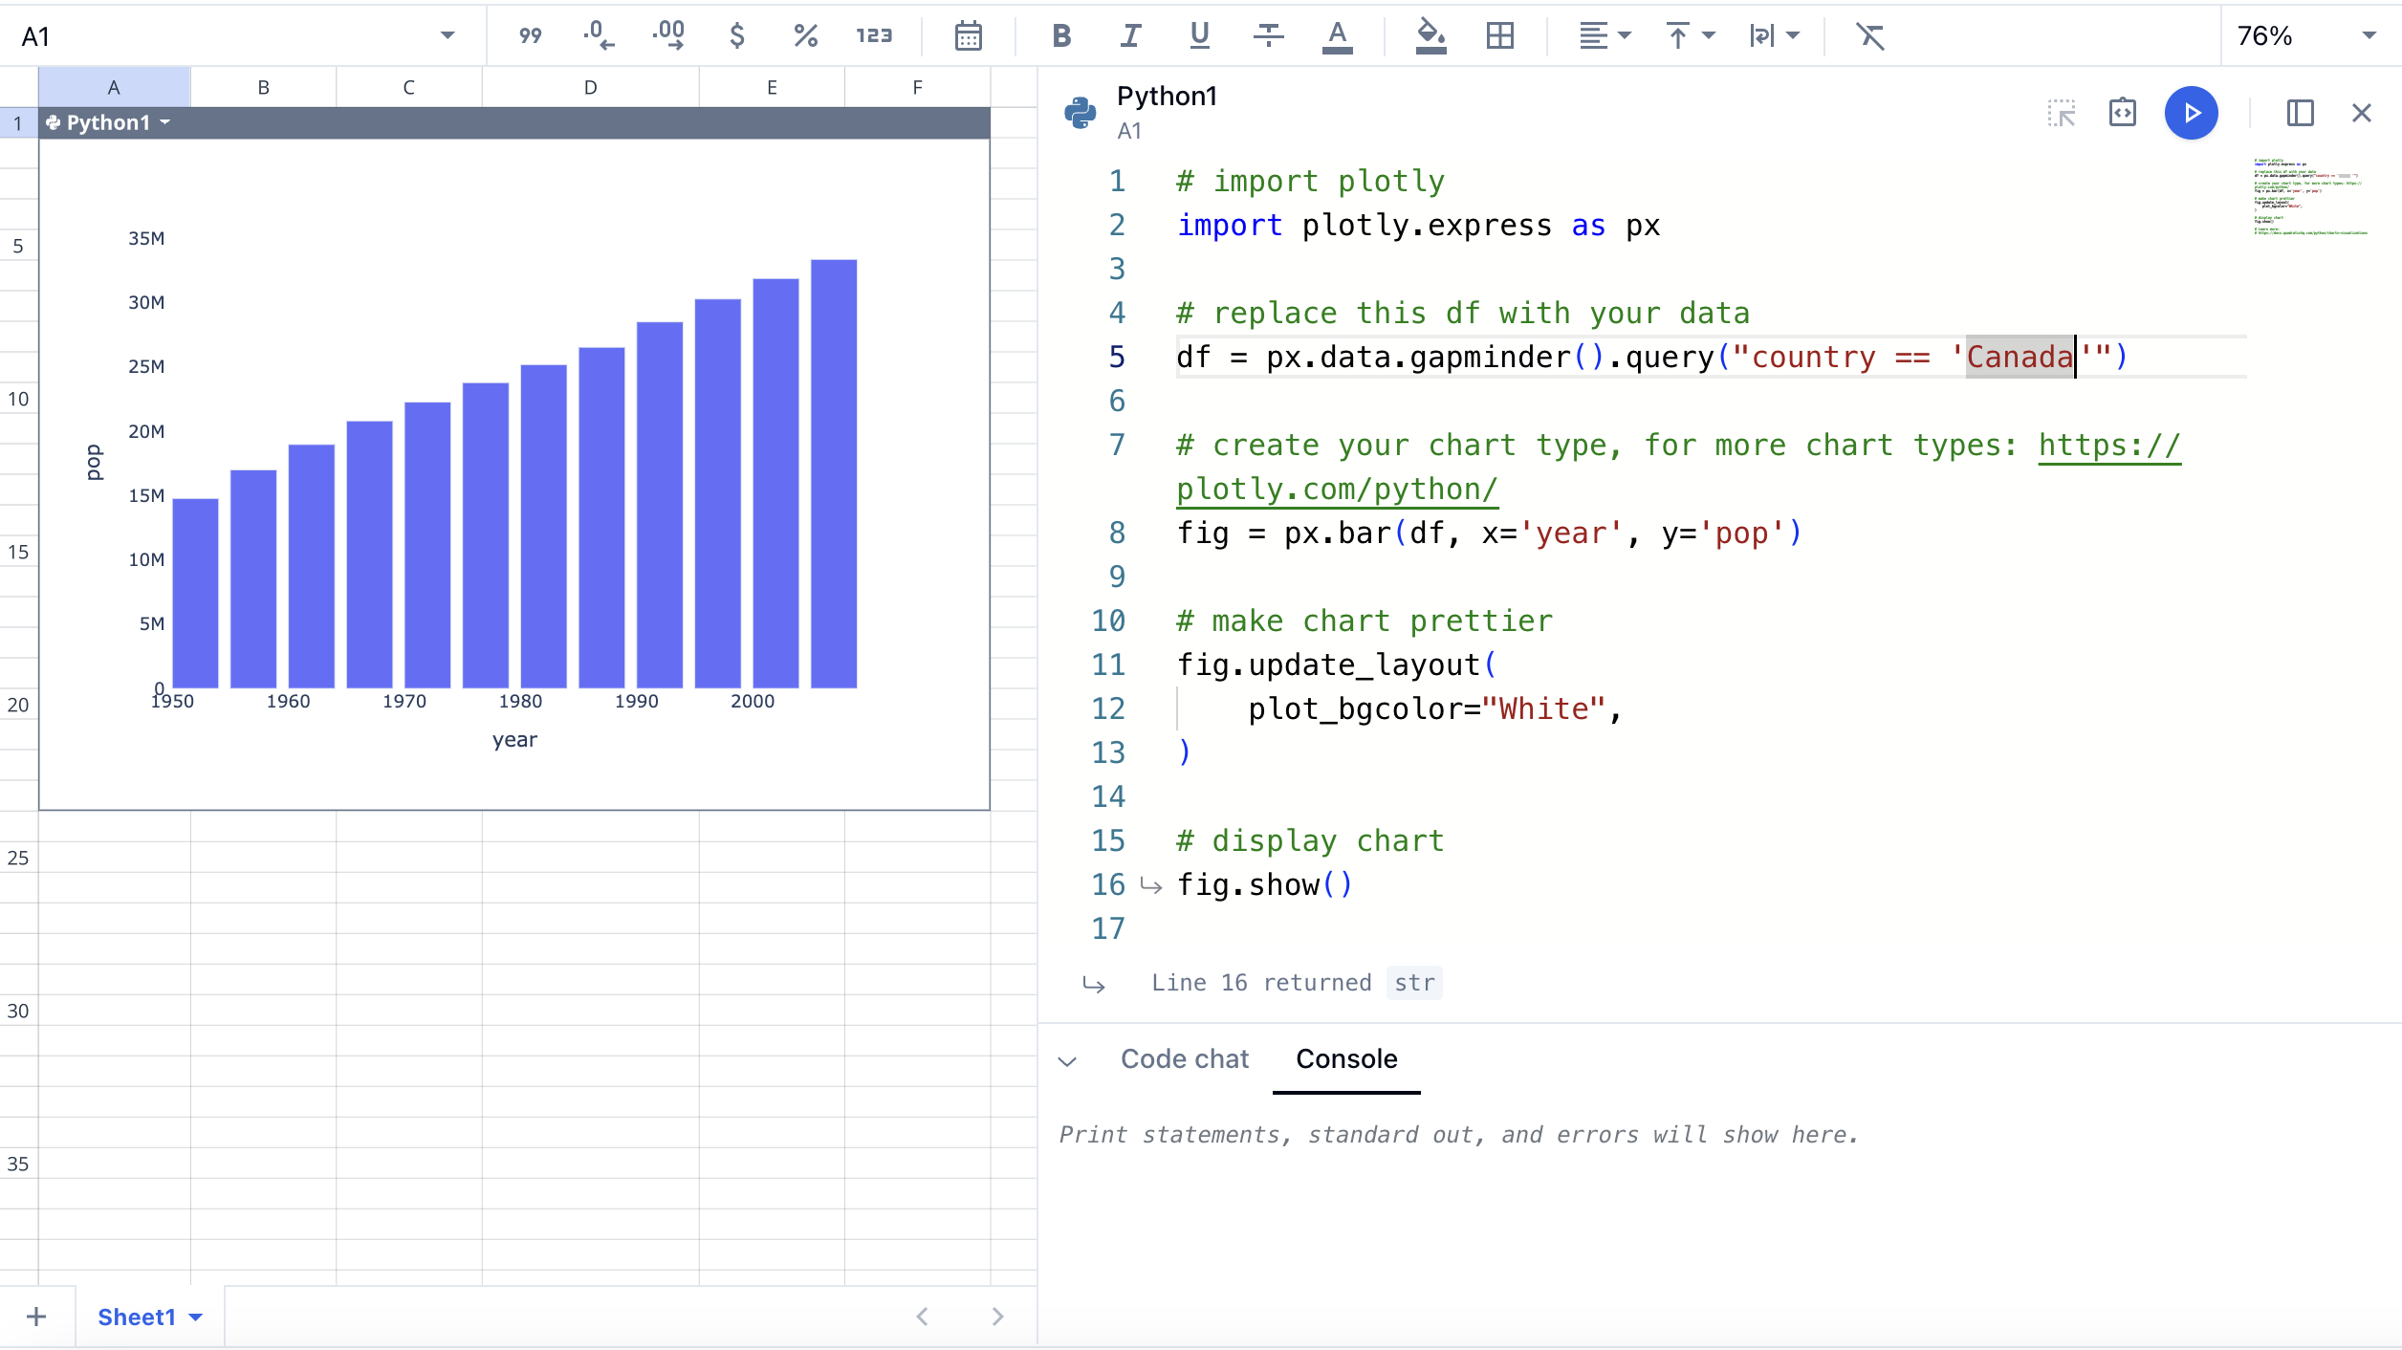Toggle italic formatting

1130,36
